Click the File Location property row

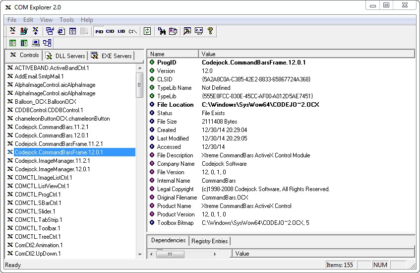click(x=235, y=105)
